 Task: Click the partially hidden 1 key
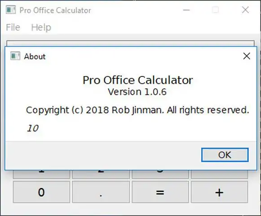click(41, 174)
